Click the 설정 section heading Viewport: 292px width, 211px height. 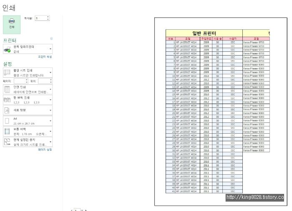pyautogui.click(x=8, y=64)
